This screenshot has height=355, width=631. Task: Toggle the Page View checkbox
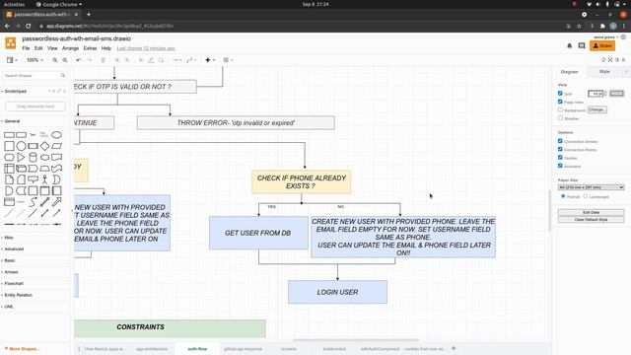pyautogui.click(x=560, y=102)
